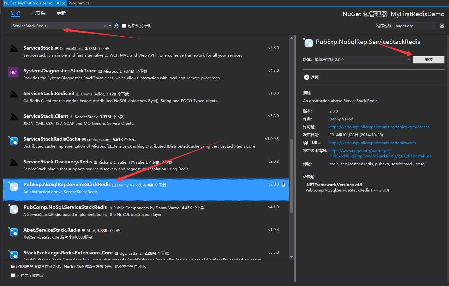Open the codeplex.com/license link
Screen dimensions: 449x286
[379, 127]
